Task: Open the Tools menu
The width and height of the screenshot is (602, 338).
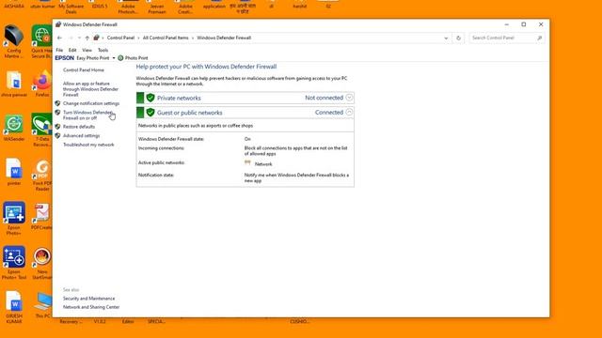Action: click(x=103, y=50)
